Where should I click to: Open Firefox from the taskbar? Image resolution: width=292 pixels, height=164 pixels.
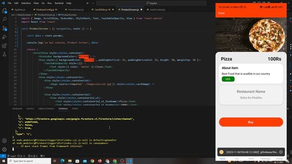tap(99, 161)
